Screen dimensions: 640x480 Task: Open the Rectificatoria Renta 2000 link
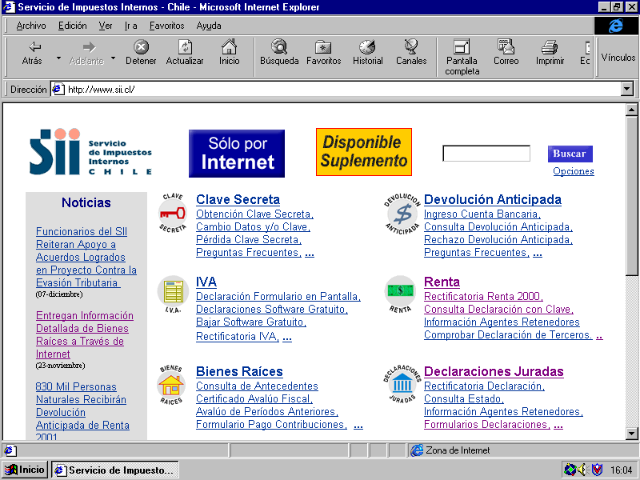coord(484,296)
